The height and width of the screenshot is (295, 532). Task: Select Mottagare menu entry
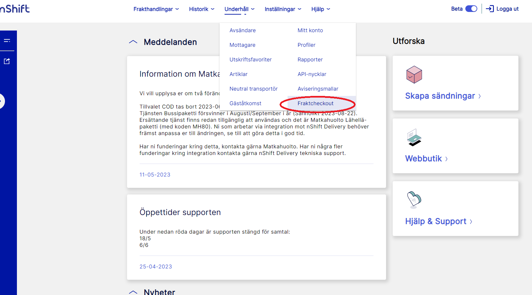point(242,45)
